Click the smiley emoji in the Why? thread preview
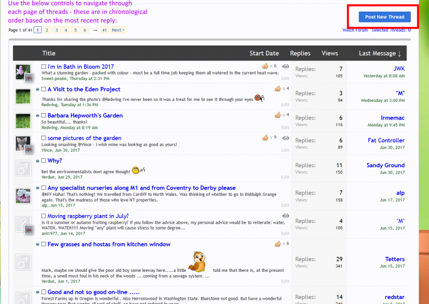The image size is (429, 304). pyautogui.click(x=136, y=170)
